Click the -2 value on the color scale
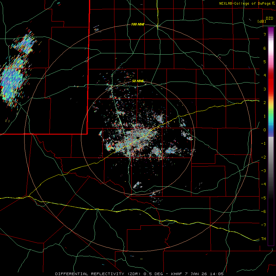Screen dimensions: 276x276 [263, 157]
